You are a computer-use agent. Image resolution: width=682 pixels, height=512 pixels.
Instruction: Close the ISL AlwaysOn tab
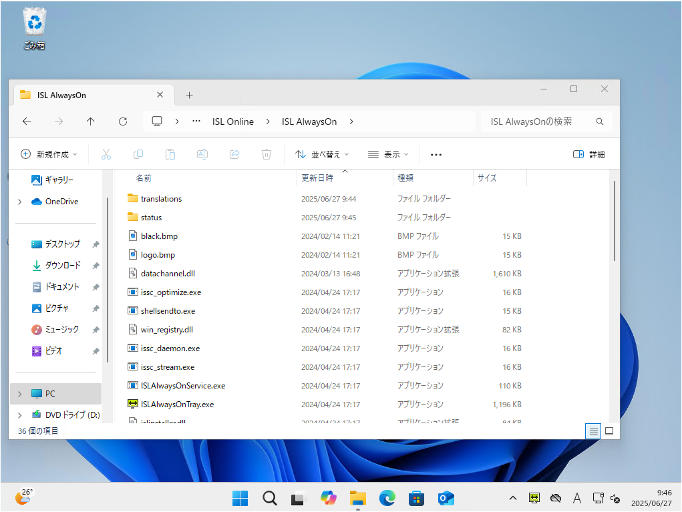coord(160,95)
